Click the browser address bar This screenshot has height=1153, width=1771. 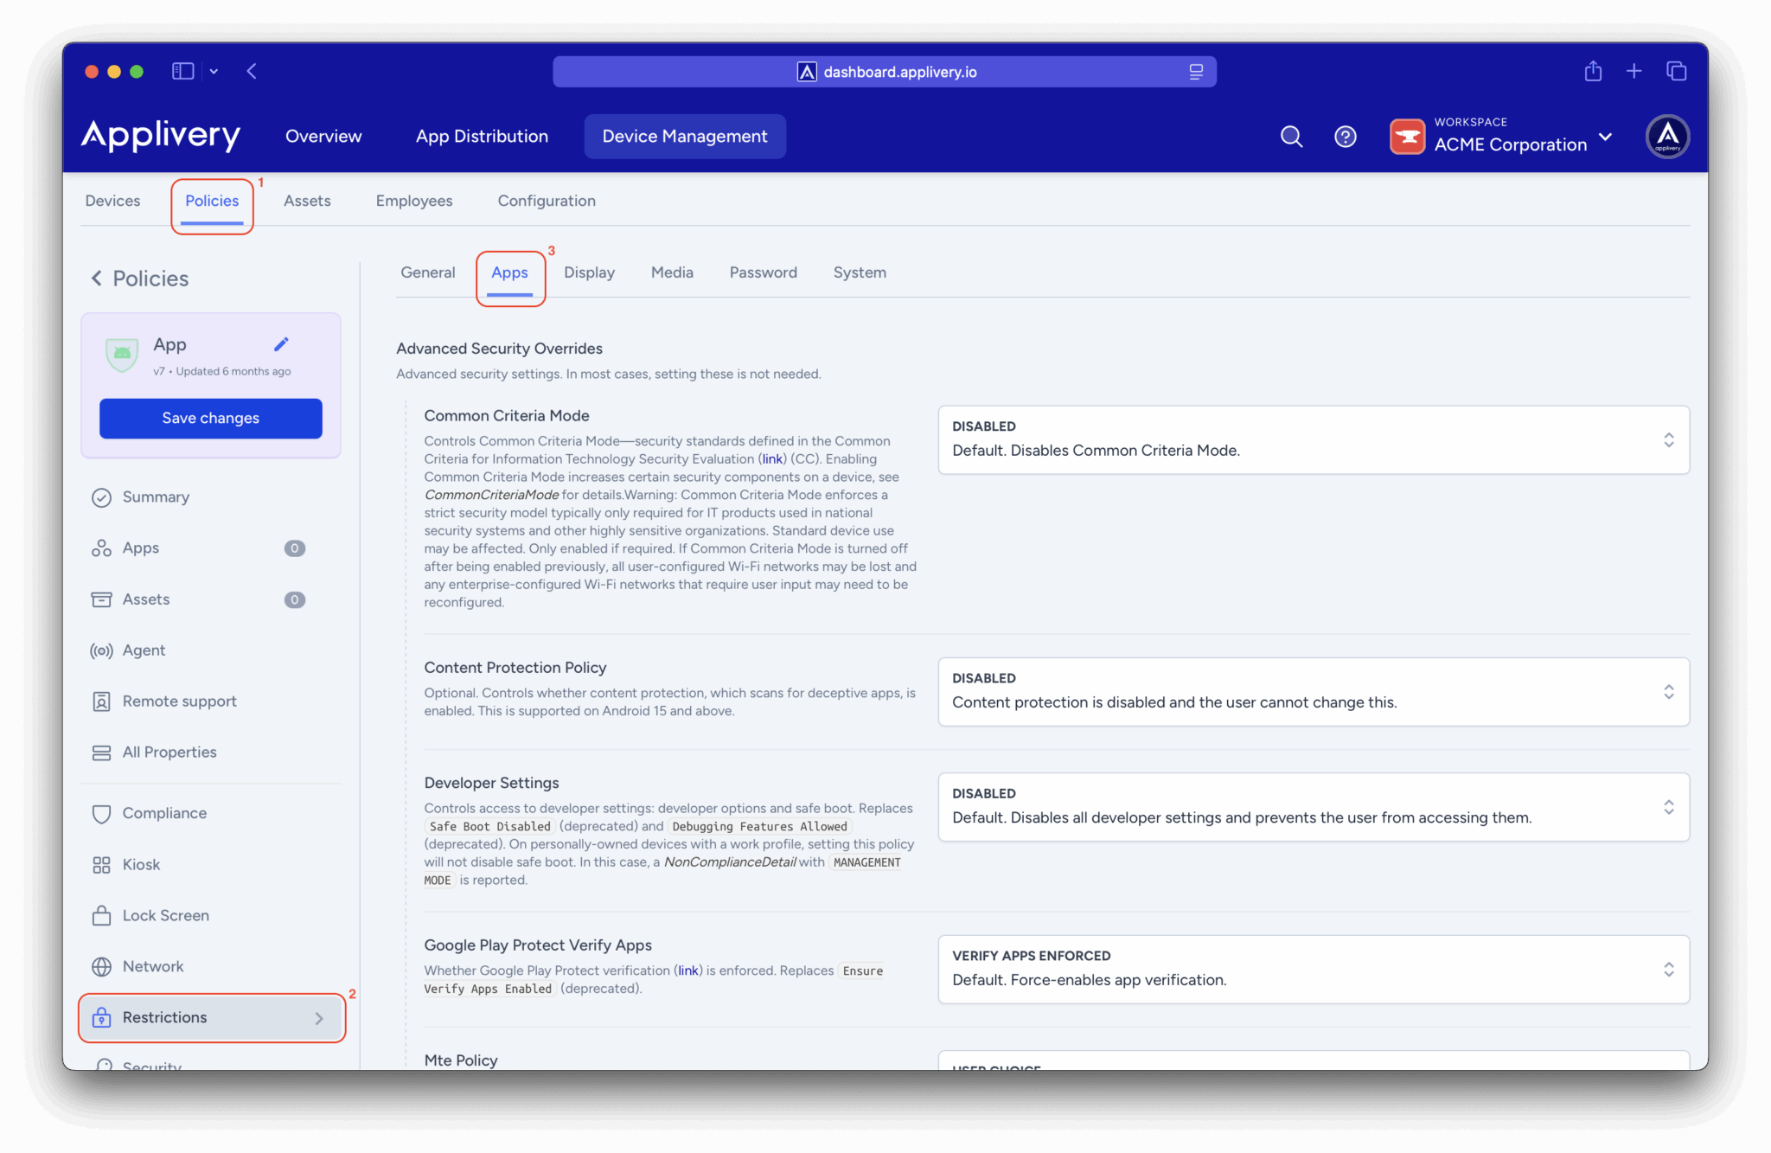pos(885,72)
